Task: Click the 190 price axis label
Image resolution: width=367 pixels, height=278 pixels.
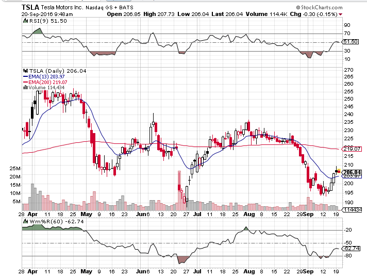Action: pos(348,202)
